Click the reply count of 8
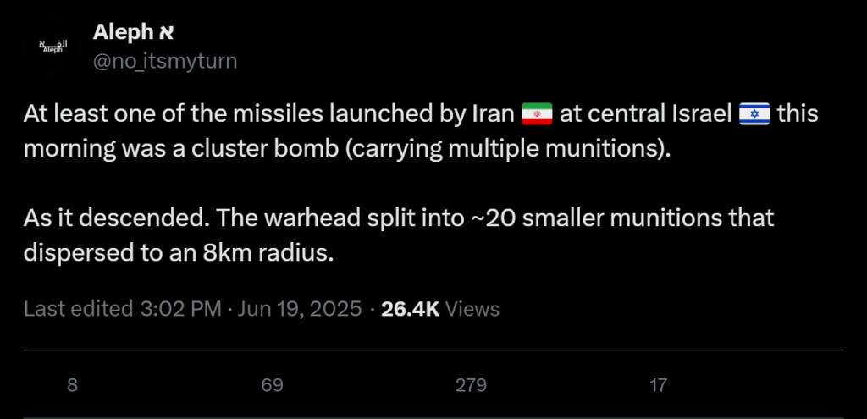Screen dimensions: 867x419 72,386
